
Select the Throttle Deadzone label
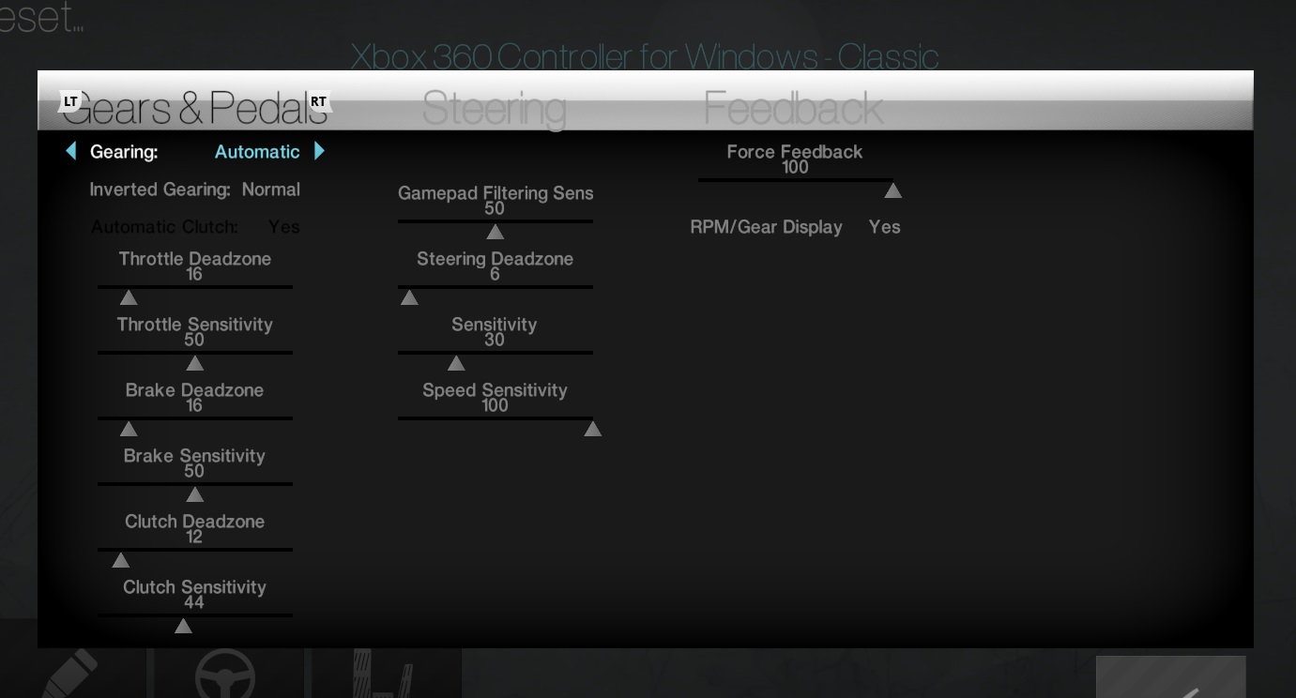(x=195, y=259)
